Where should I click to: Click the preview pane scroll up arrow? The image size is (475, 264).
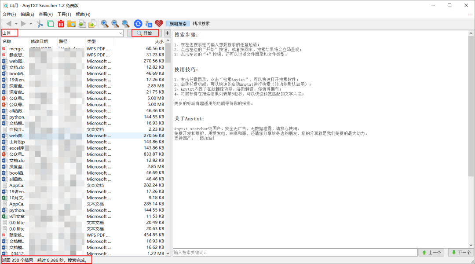[471, 33]
